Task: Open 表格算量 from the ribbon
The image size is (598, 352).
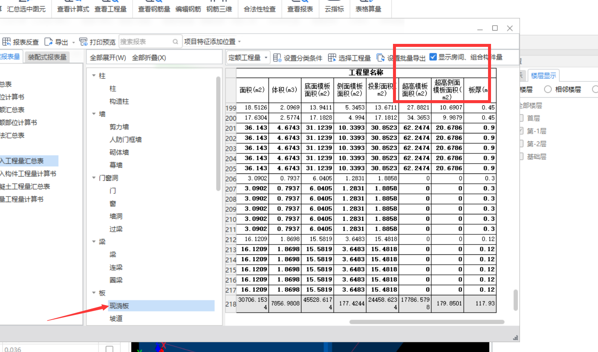Action: (368, 9)
